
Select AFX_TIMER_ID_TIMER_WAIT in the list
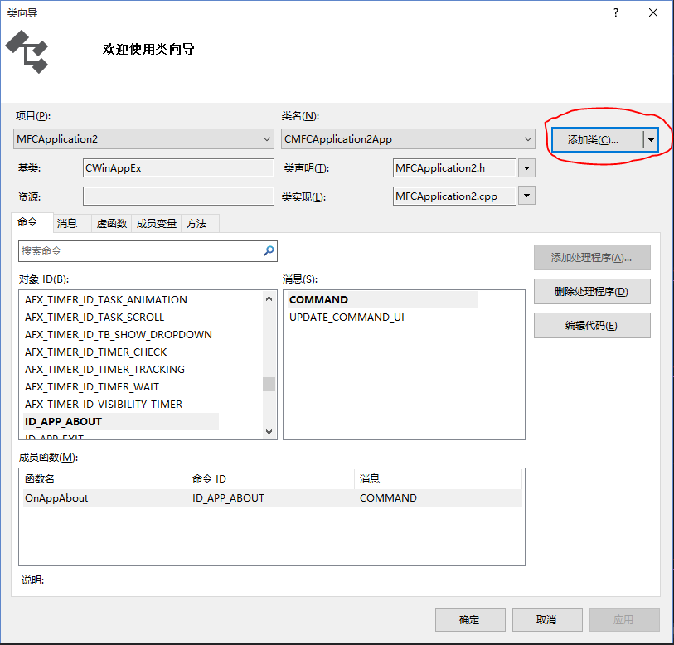coord(92,387)
